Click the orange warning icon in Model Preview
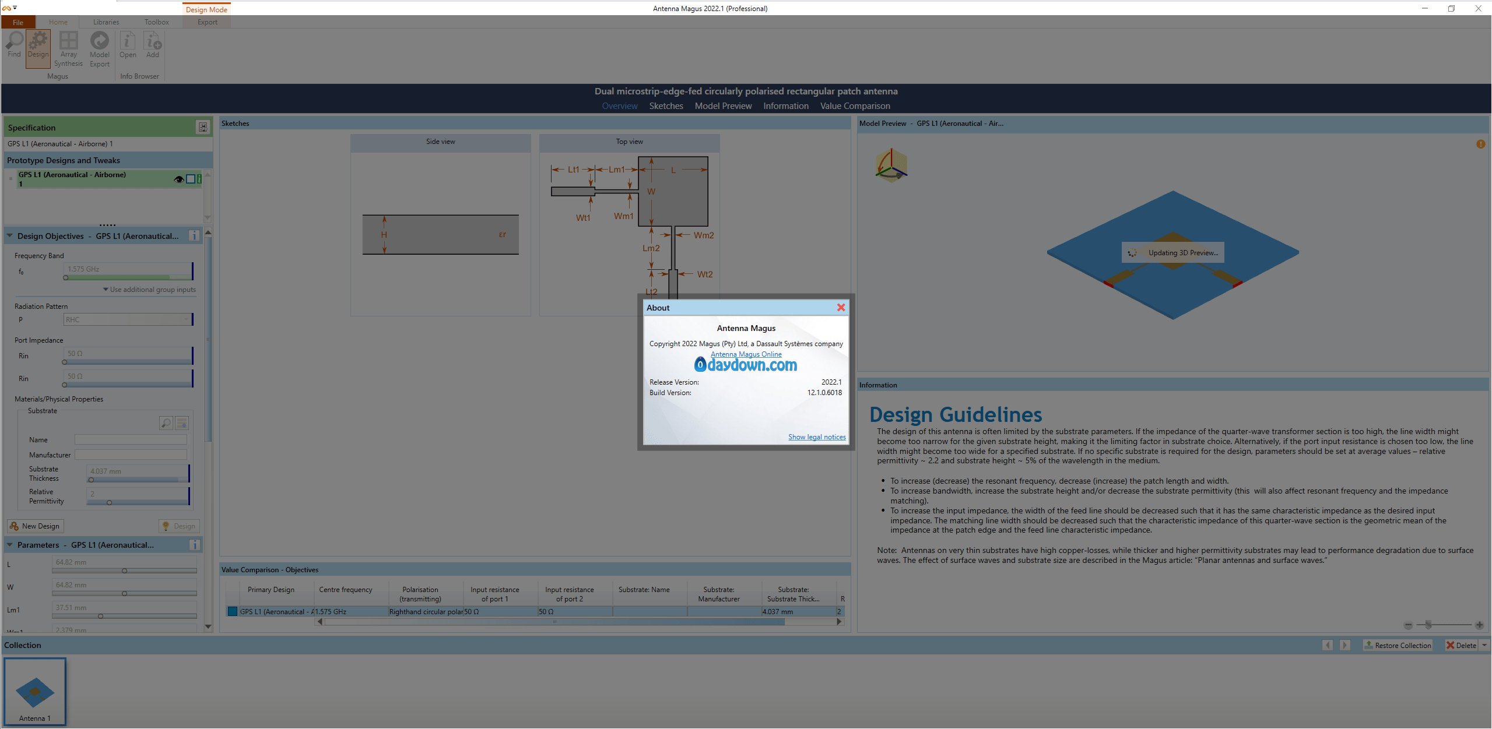This screenshot has width=1492, height=729. (x=1481, y=144)
